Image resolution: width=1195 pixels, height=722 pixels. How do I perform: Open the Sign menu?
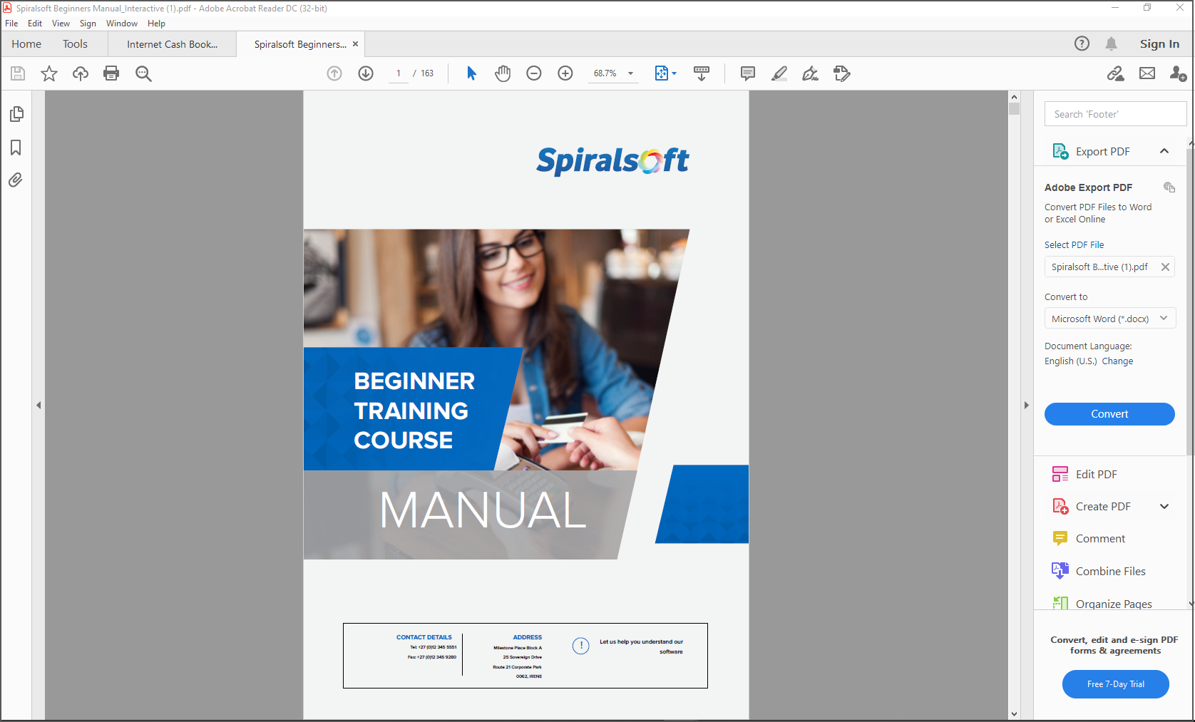(x=88, y=24)
